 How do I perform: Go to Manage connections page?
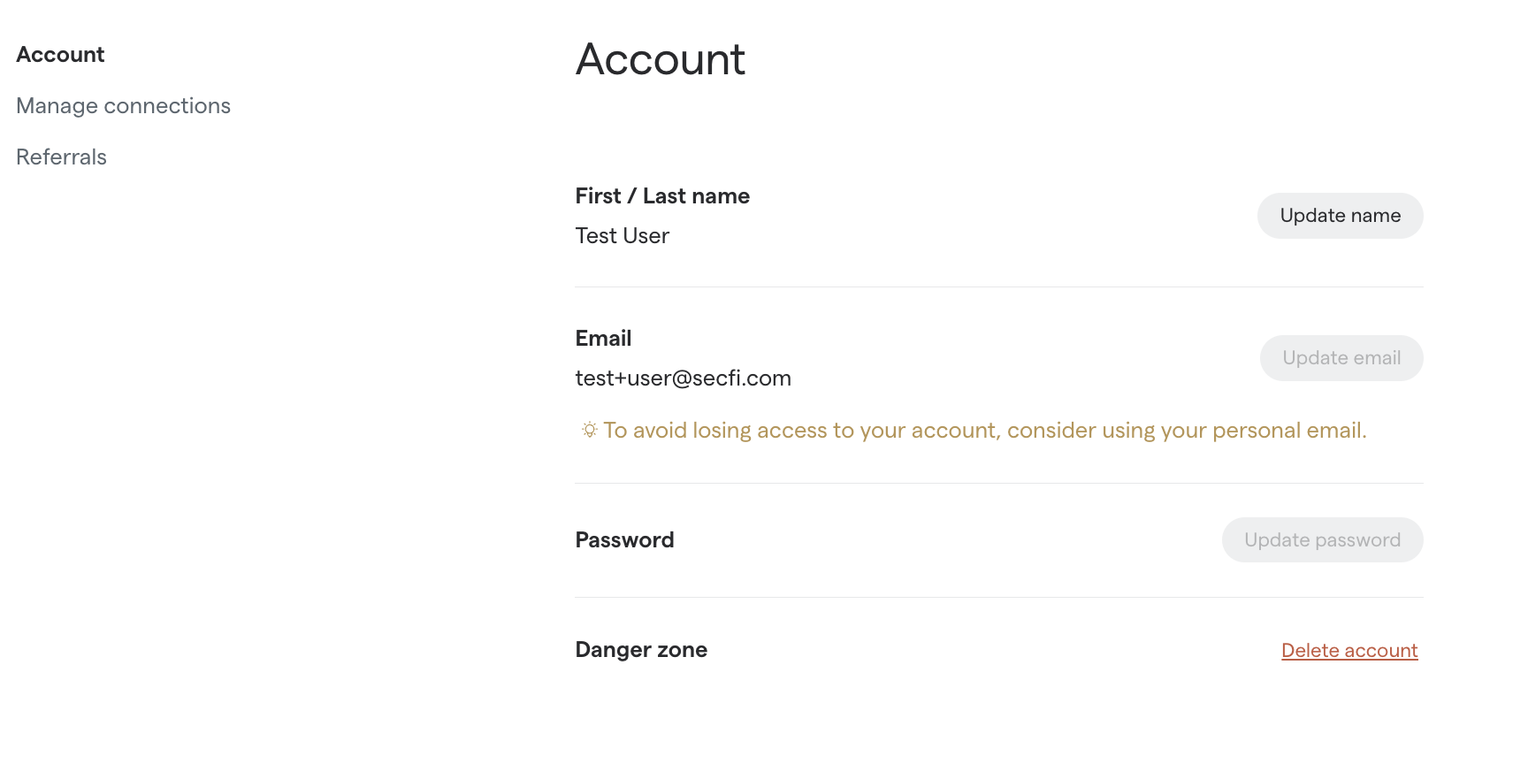coord(123,106)
